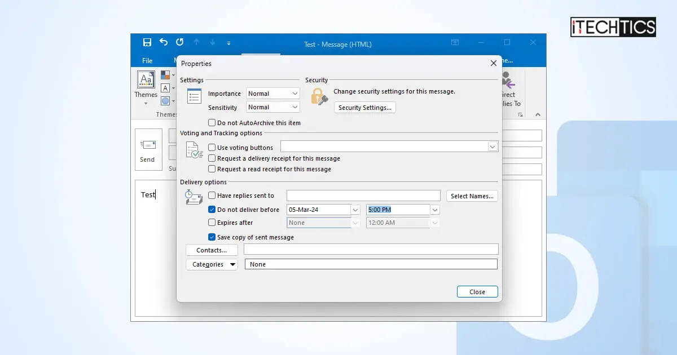The width and height of the screenshot is (677, 355).
Task: Click the Have replies sent to input field
Action: [x=363, y=195]
